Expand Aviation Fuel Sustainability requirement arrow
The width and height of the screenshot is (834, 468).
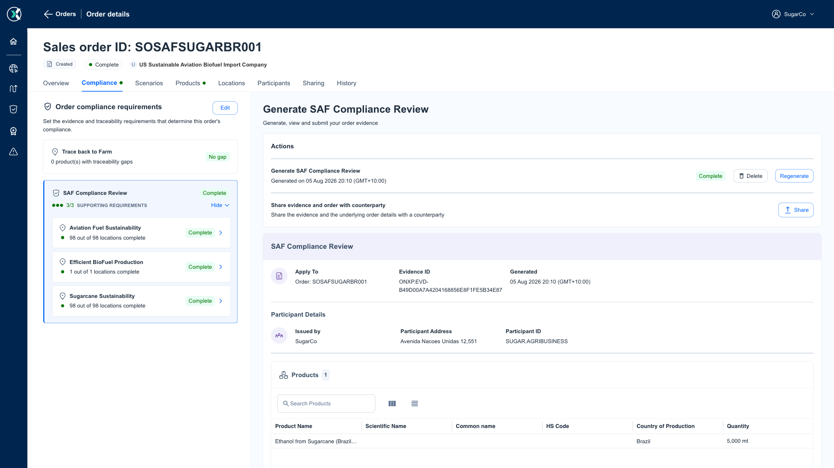(221, 233)
